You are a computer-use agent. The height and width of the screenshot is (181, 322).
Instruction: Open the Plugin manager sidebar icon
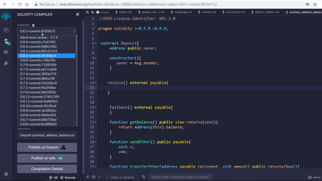(6, 63)
